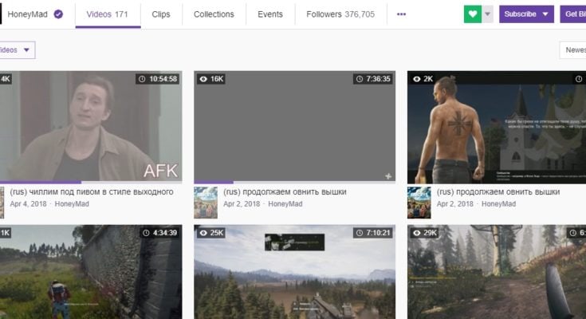The width and height of the screenshot is (586, 319).
Task: Click clock icon next to 7:10:21 duration
Action: coord(359,233)
